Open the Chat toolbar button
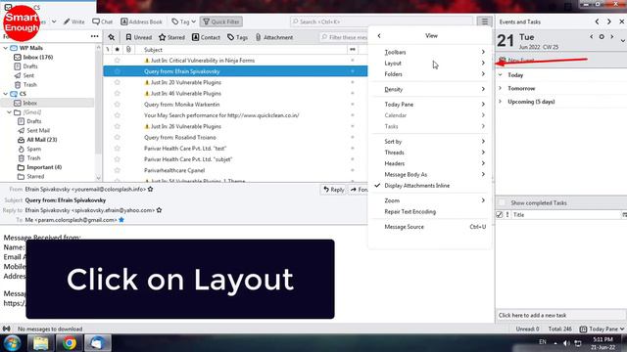 [102, 22]
